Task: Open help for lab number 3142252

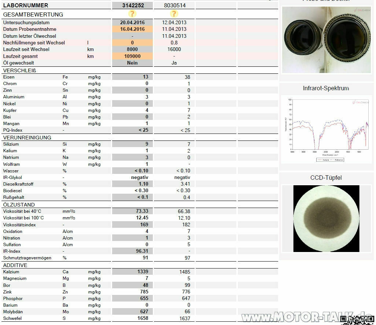Action: pyautogui.click(x=132, y=14)
